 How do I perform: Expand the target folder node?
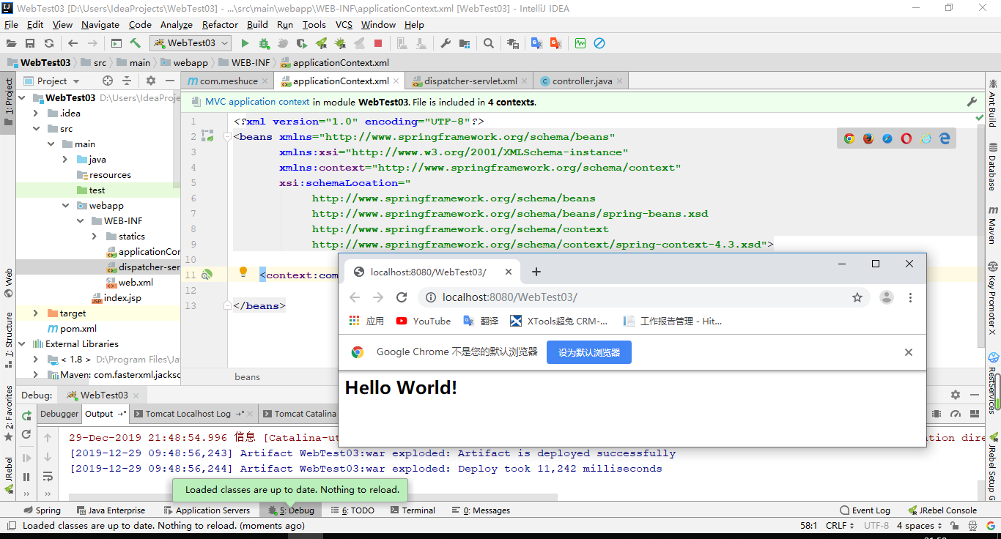tap(36, 313)
